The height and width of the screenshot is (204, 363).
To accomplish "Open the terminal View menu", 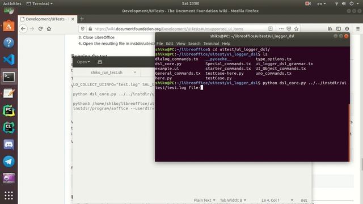I will [x=181, y=44].
